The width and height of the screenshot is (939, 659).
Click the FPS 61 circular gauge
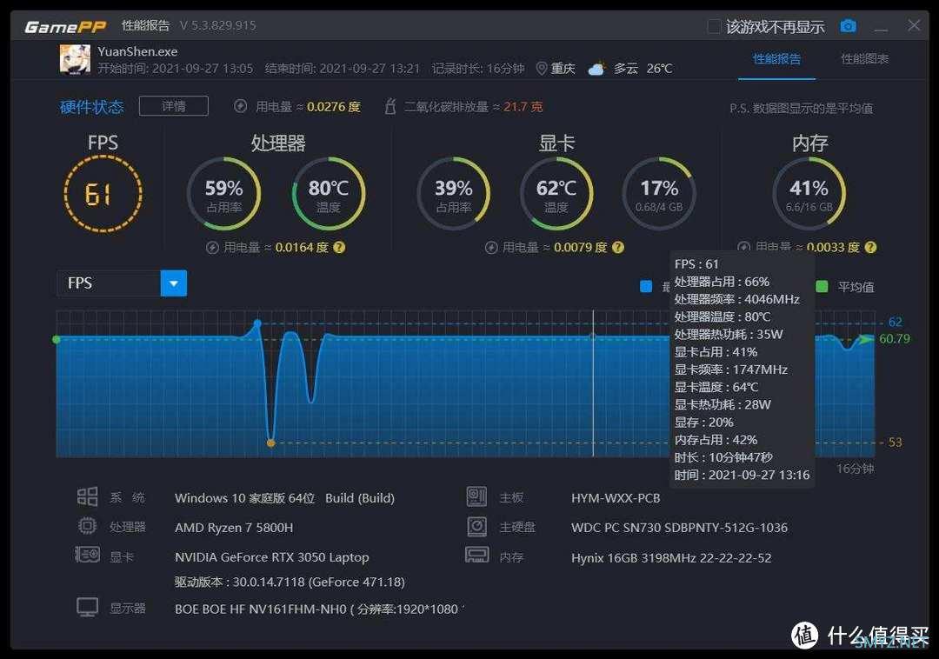click(103, 193)
